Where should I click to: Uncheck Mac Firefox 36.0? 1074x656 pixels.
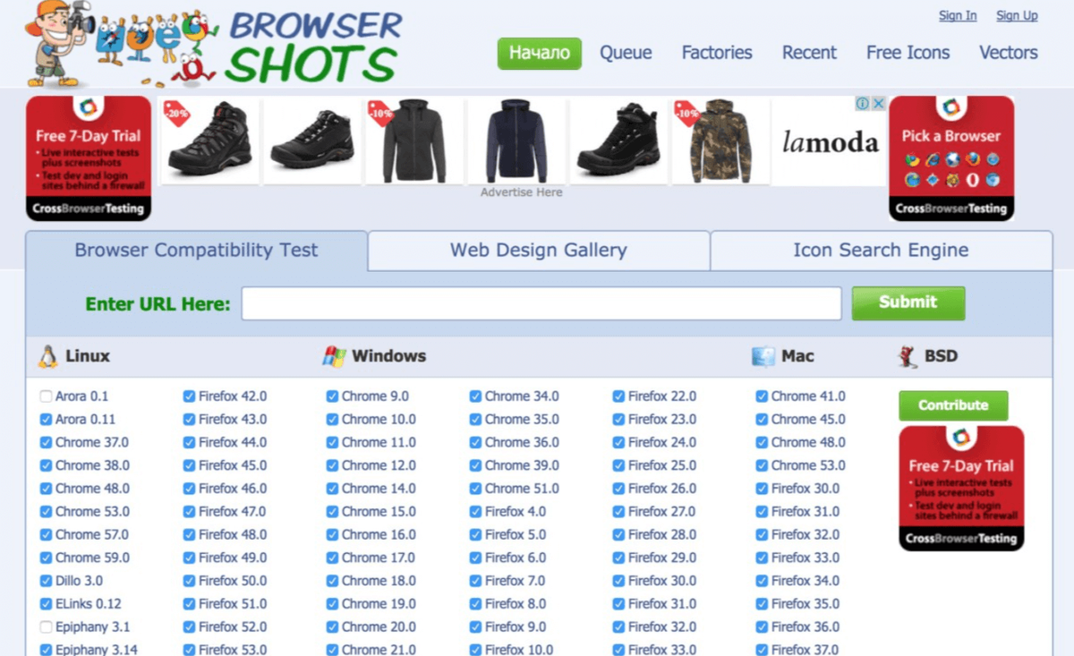tap(763, 627)
